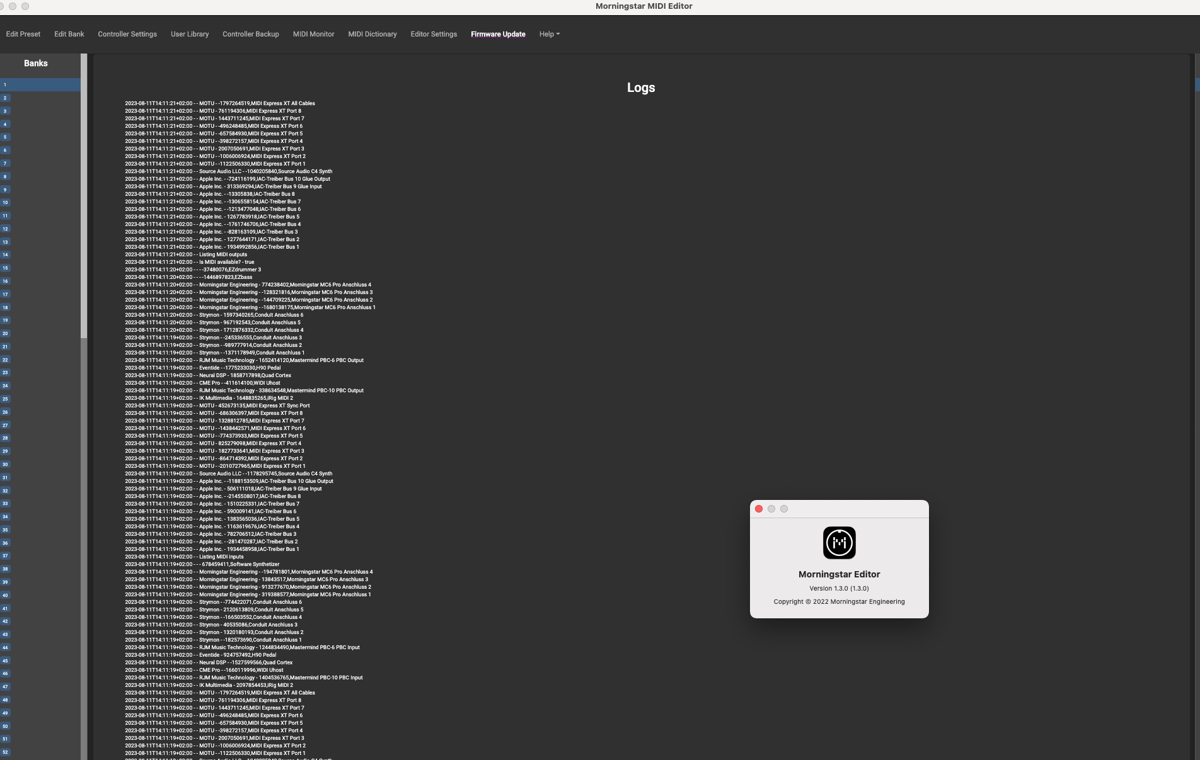Click the "Is MIDI available? - true" log line
Screen dimensions: 1200x760
tap(190, 262)
